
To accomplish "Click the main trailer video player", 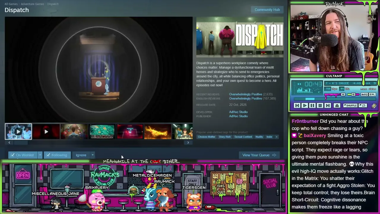I will tap(99, 70).
